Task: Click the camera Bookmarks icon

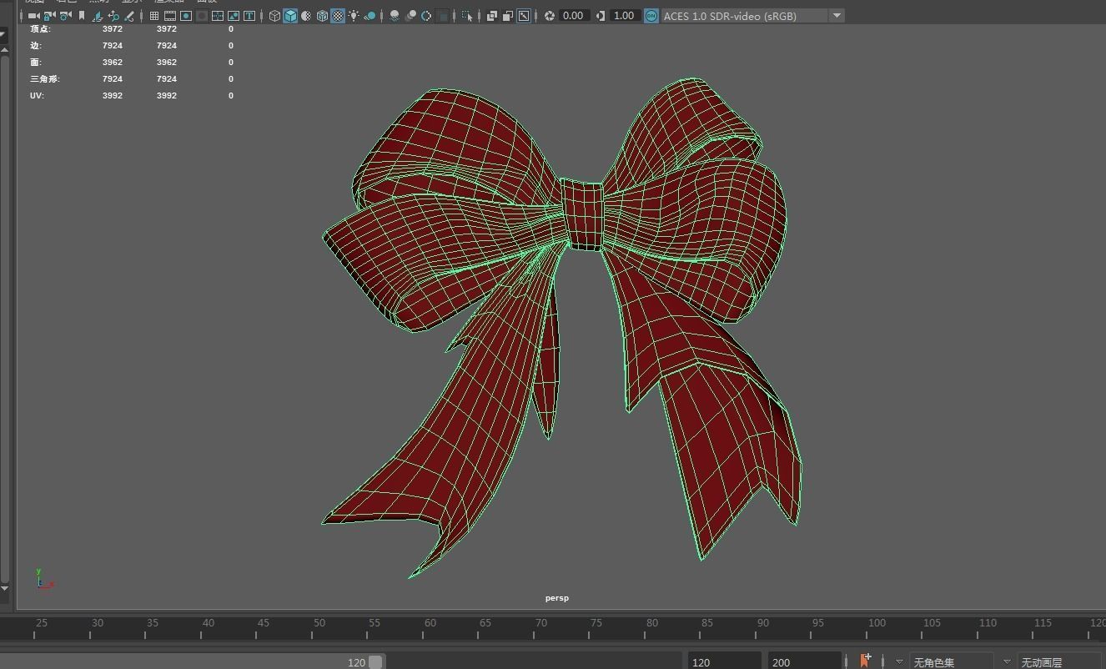Action: coord(81,16)
